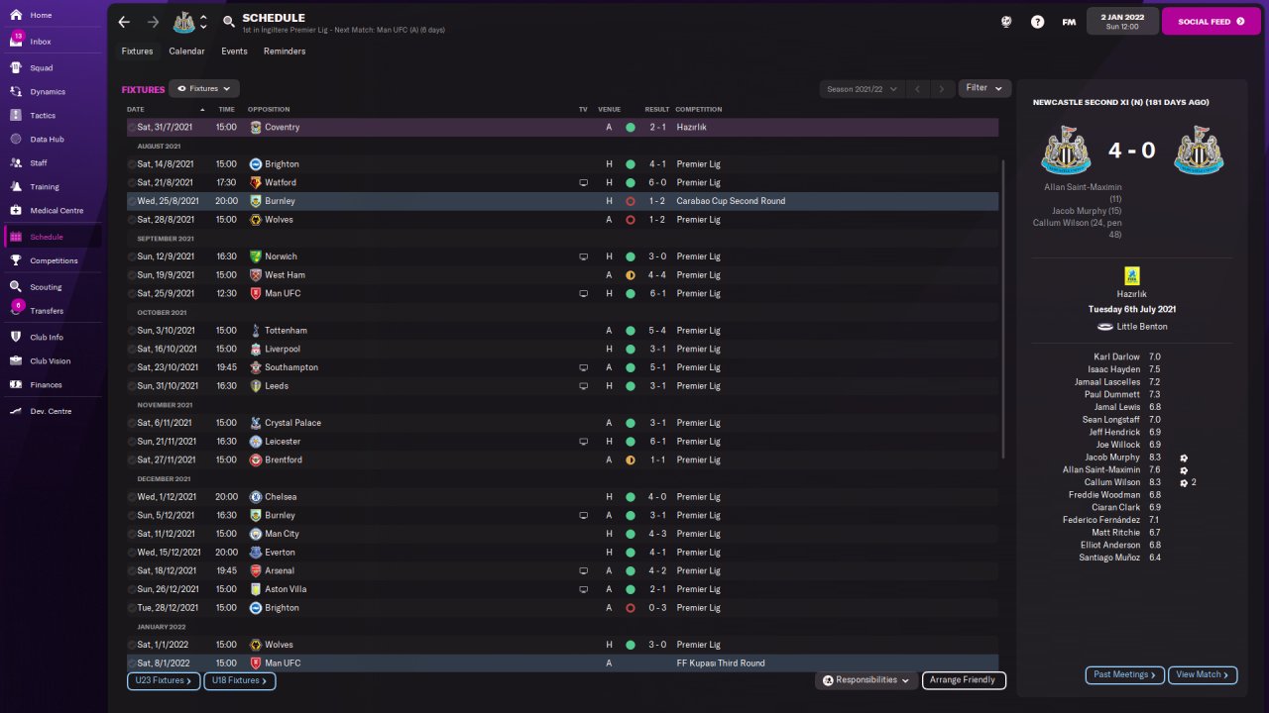This screenshot has height=713, width=1269.
Task: Click the Tactics board icon
Action: (16, 115)
